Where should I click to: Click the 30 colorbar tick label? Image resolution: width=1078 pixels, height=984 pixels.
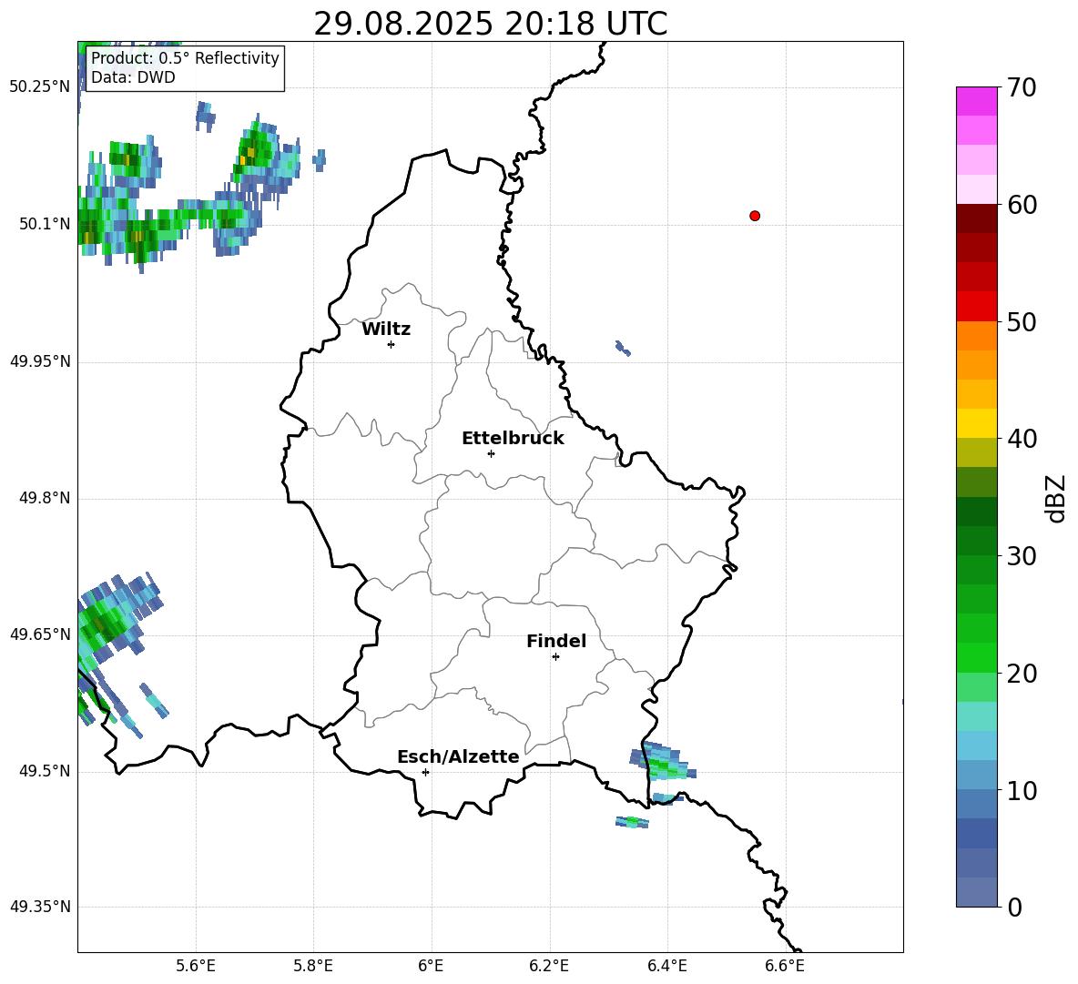pos(1022,556)
